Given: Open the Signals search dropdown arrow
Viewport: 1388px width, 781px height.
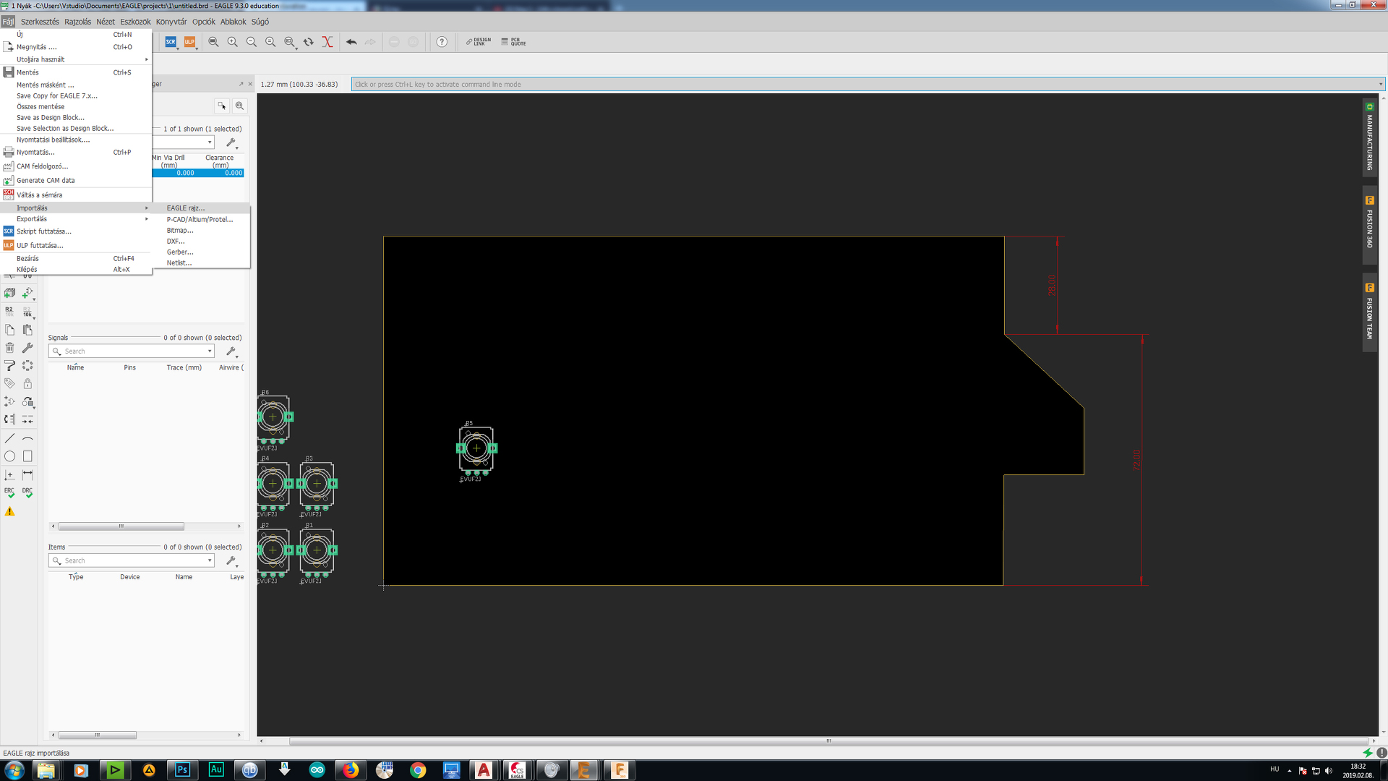Looking at the screenshot, I should [210, 351].
